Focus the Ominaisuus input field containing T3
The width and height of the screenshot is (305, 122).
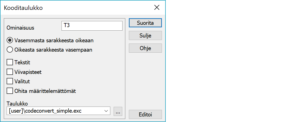point(92,26)
